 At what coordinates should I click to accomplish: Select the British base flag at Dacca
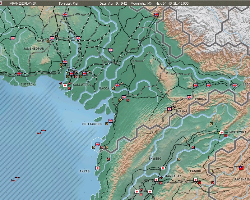[117, 85]
